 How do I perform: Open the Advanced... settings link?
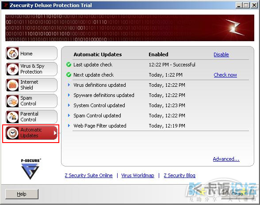(226, 159)
